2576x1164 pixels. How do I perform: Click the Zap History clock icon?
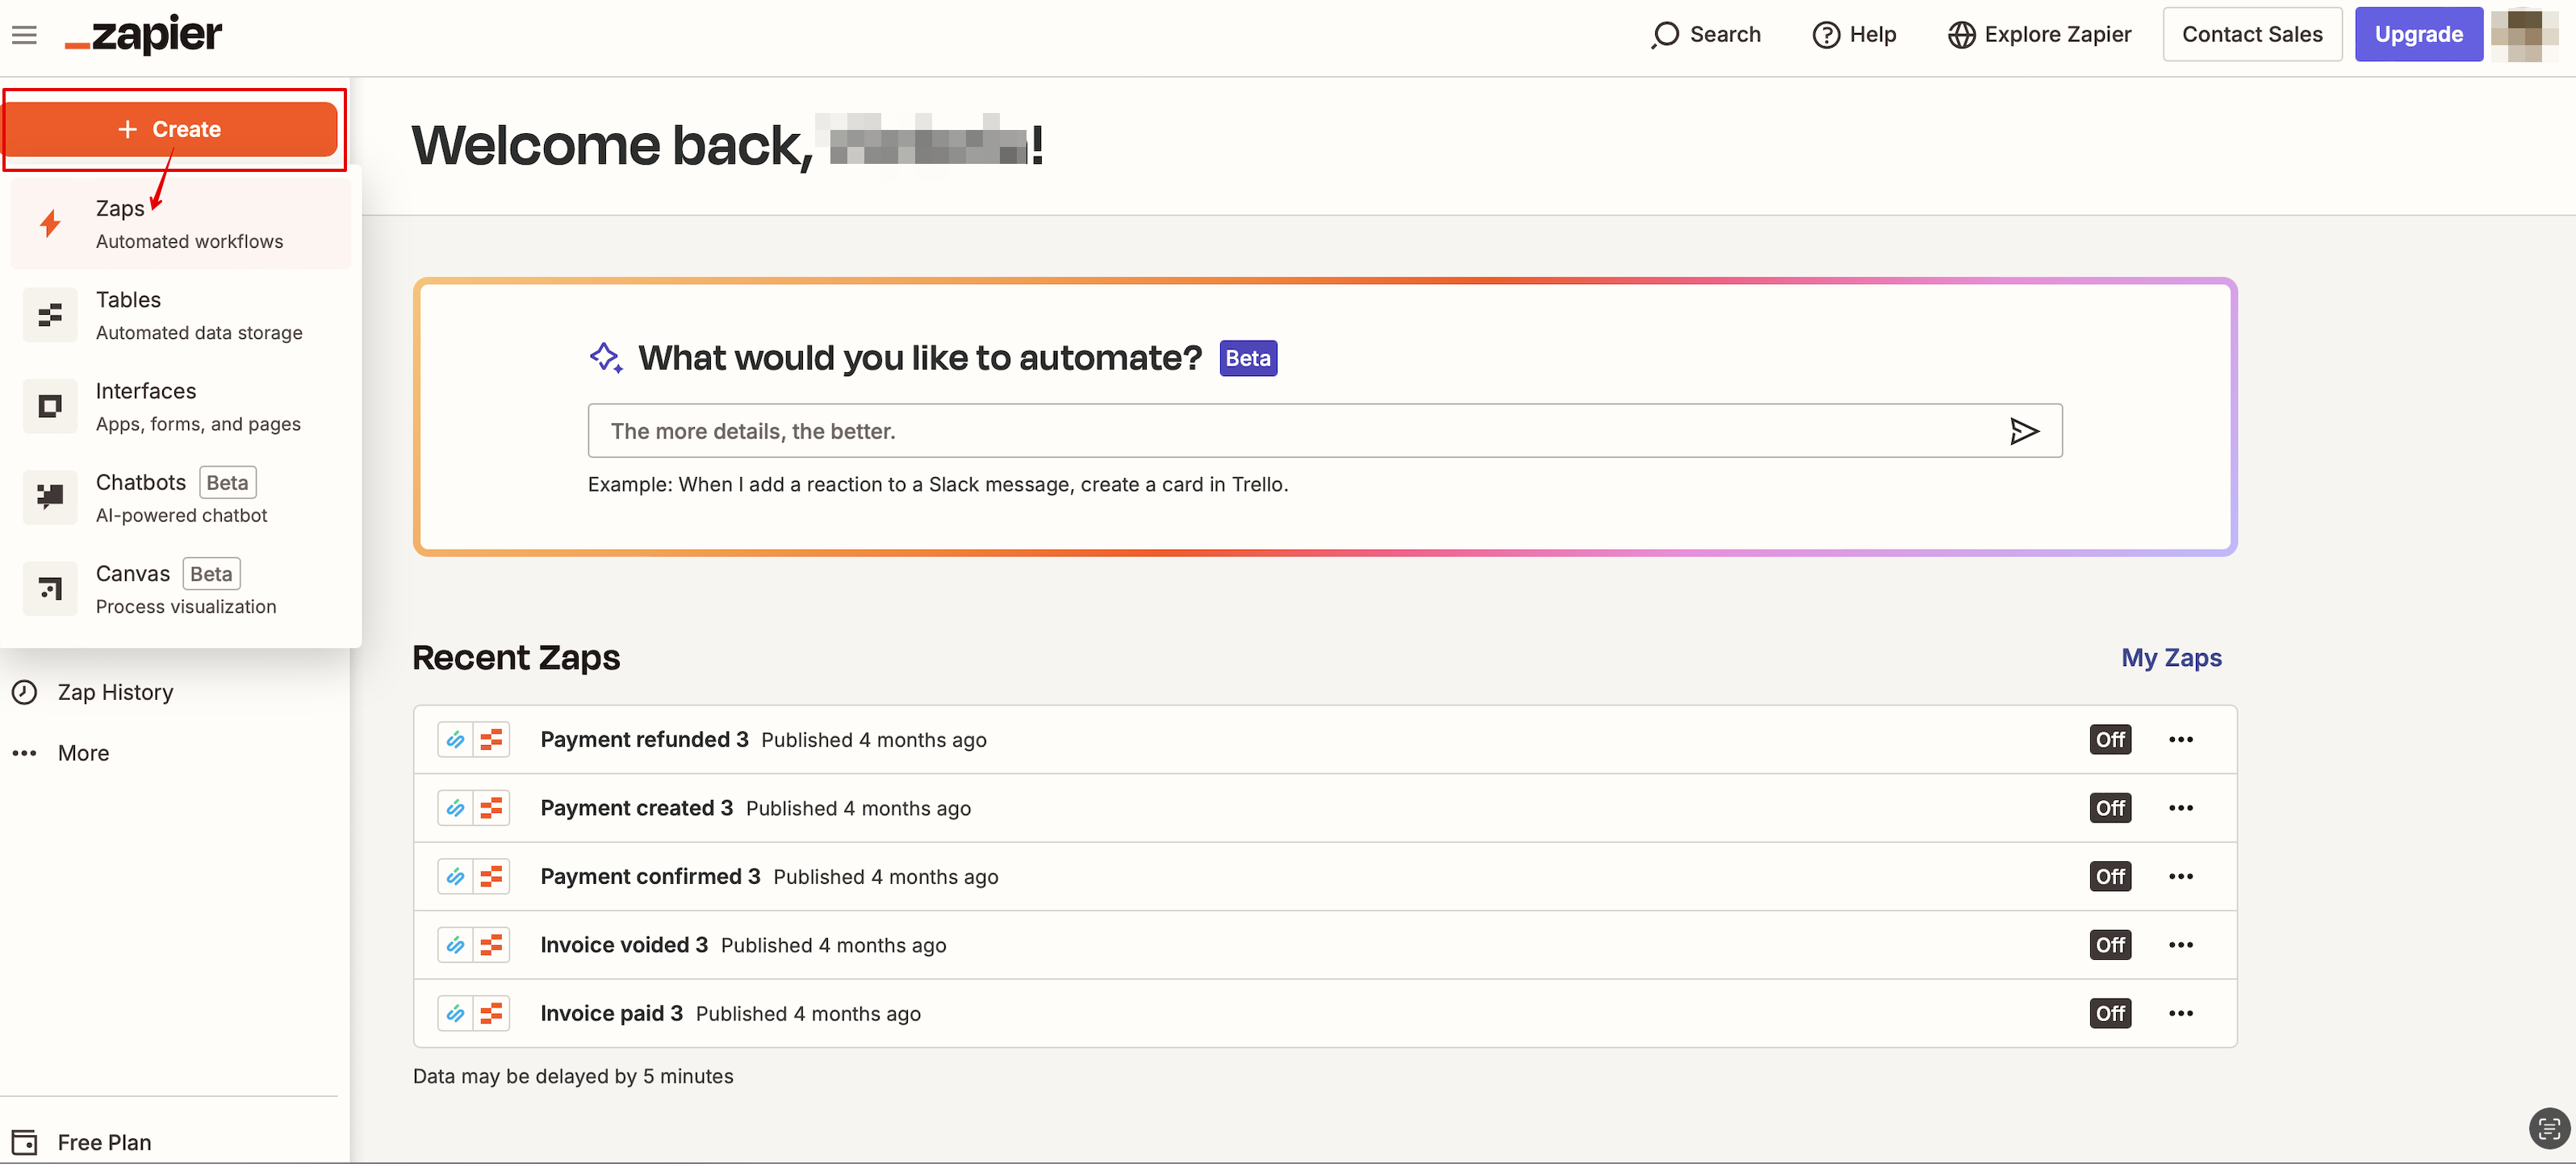24,692
